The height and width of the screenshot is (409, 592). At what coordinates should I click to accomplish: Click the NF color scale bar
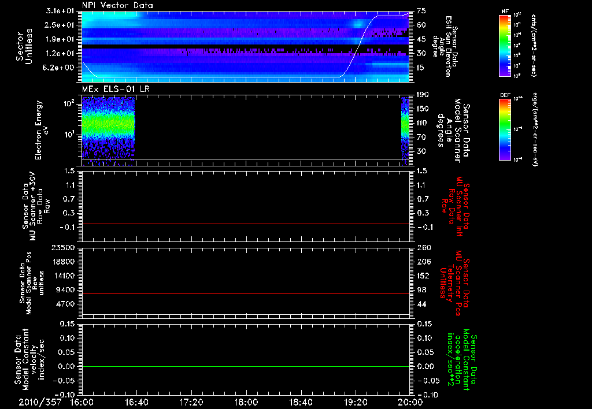coord(505,45)
